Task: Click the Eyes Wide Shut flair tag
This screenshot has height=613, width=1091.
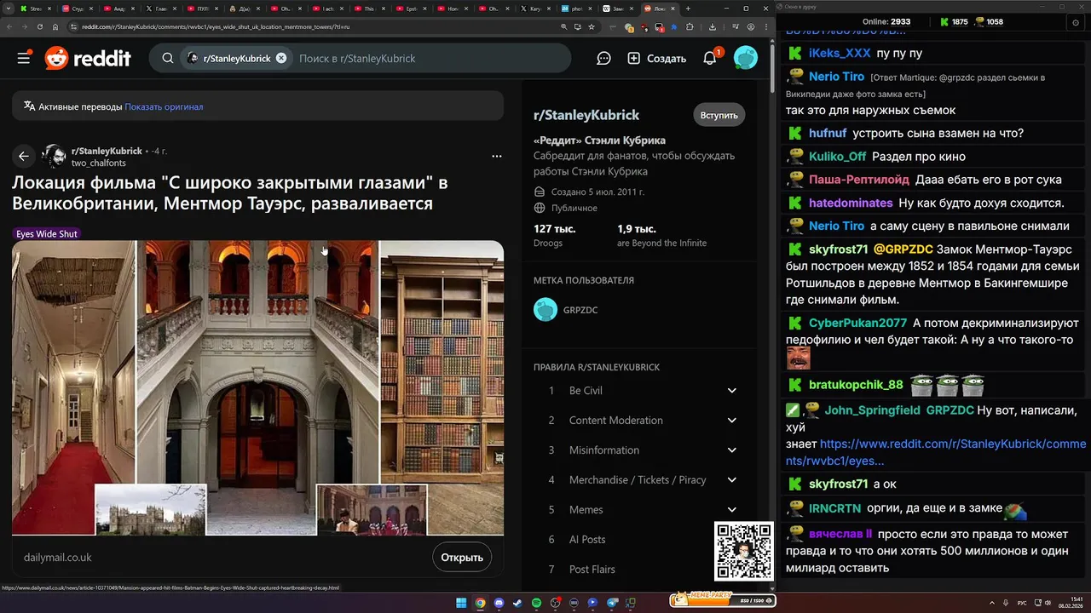Action: (x=47, y=233)
